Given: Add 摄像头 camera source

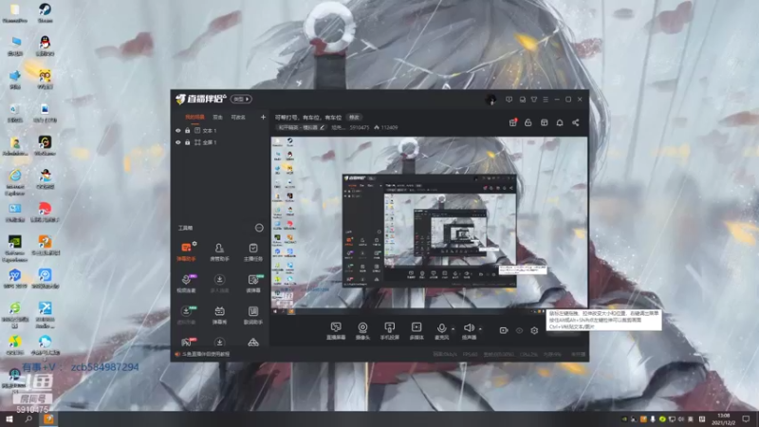Looking at the screenshot, I should point(362,331).
